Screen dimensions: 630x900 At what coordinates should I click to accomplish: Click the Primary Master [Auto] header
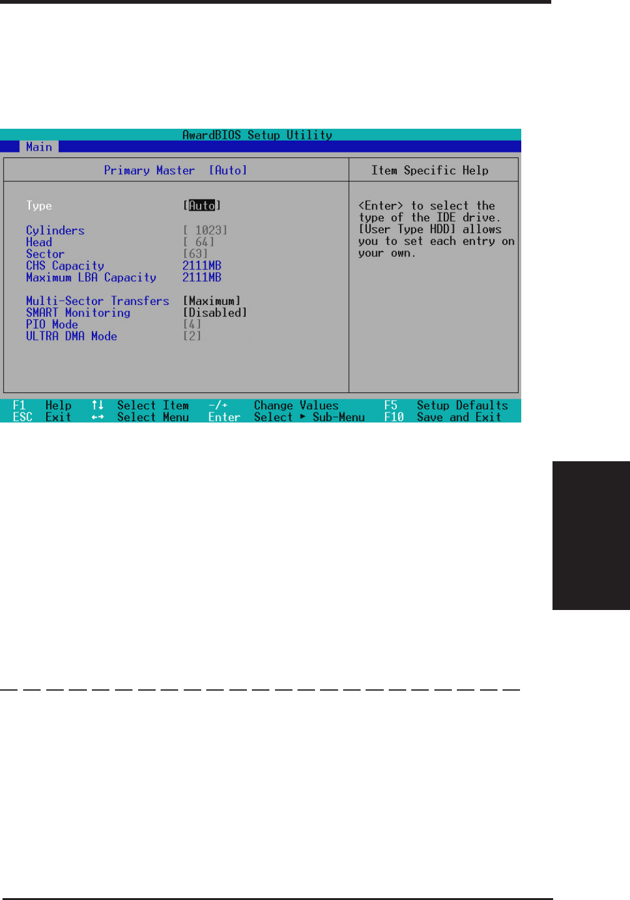click(x=176, y=170)
